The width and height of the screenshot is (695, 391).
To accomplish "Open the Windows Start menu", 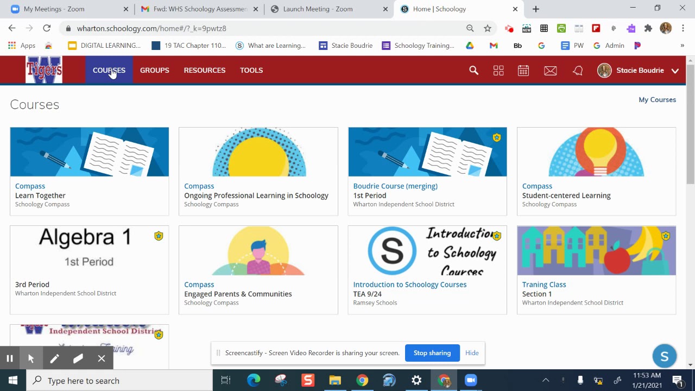I will [13, 380].
